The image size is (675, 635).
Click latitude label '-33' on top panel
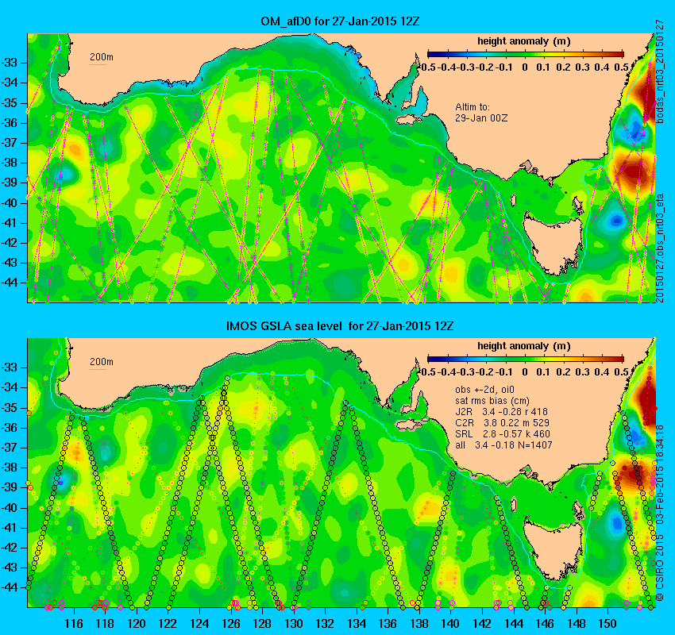9,63
